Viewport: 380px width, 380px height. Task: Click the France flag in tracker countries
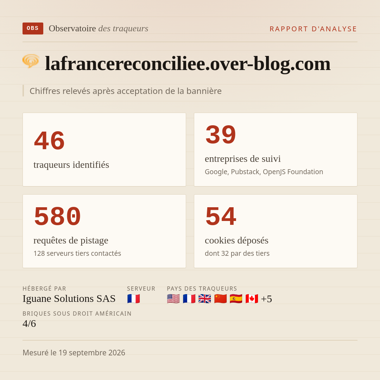189,299
